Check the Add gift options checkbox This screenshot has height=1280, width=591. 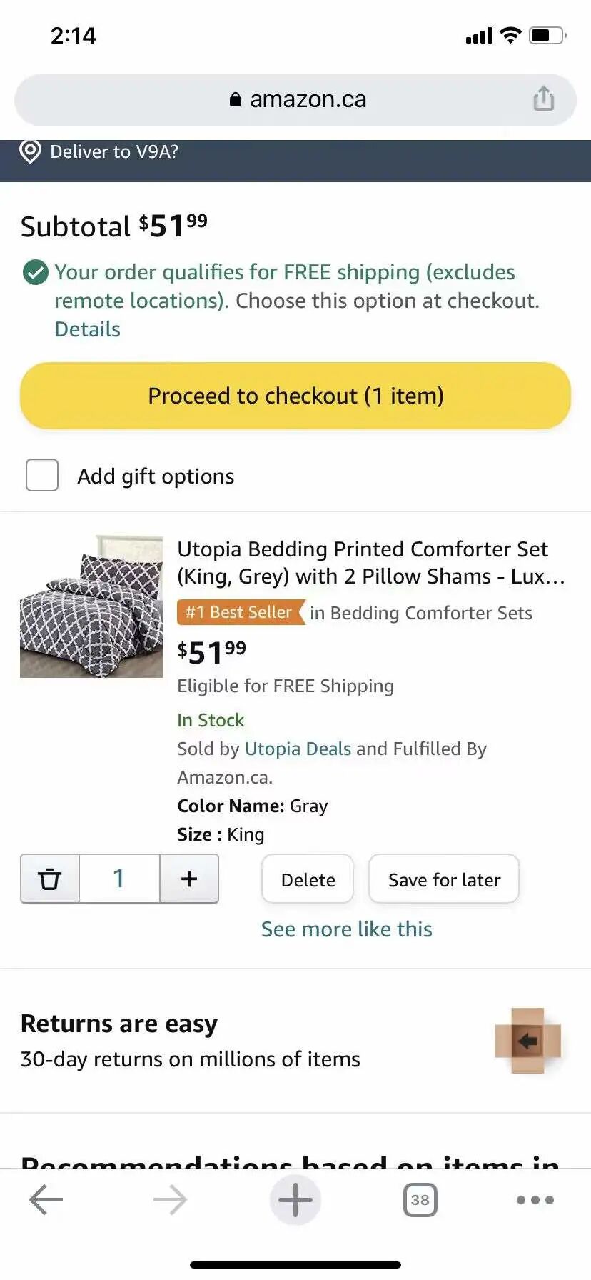click(42, 475)
